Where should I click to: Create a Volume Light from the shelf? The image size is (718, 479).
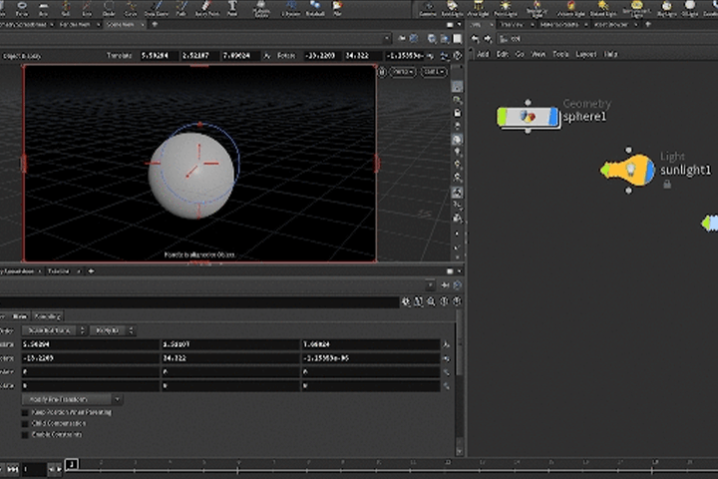(571, 8)
